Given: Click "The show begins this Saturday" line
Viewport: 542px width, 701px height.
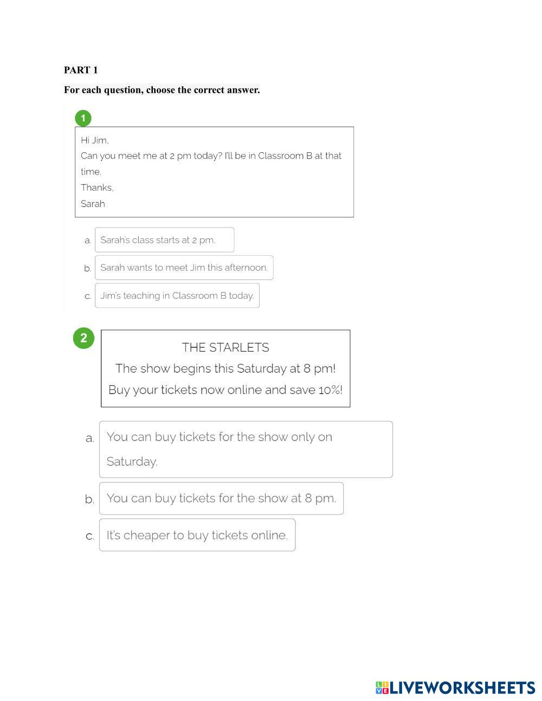Looking at the screenshot, I should tap(225, 369).
